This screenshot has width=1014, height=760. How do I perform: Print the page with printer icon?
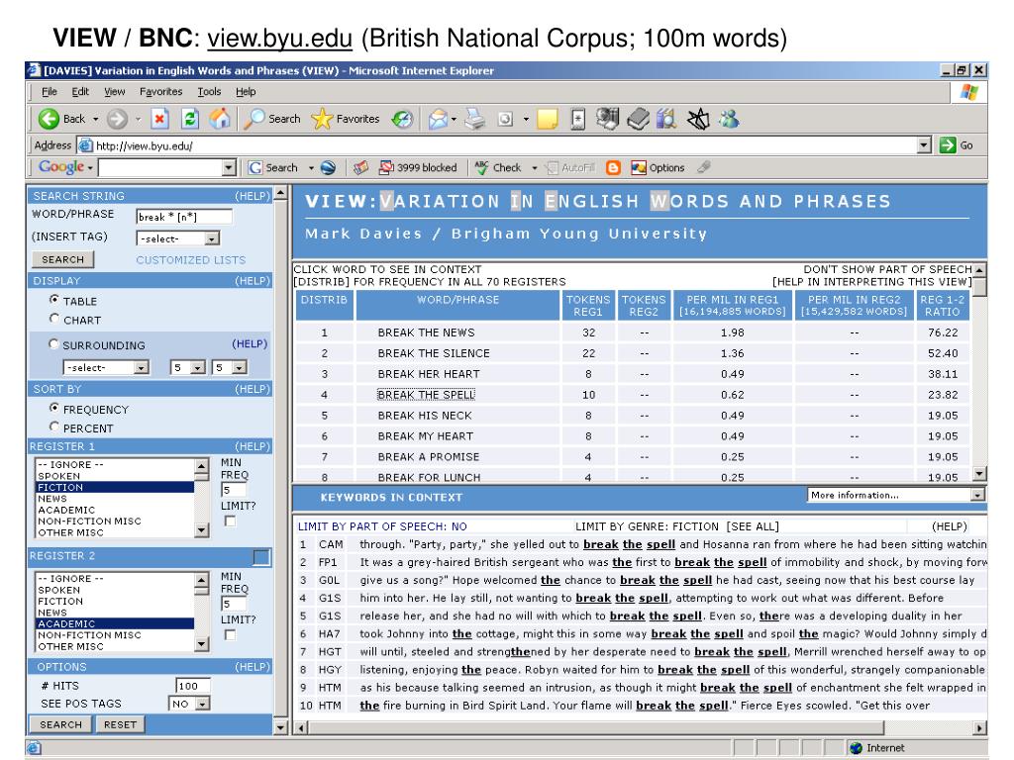tap(475, 119)
